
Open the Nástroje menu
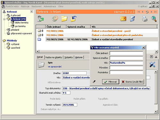pos(25,6)
